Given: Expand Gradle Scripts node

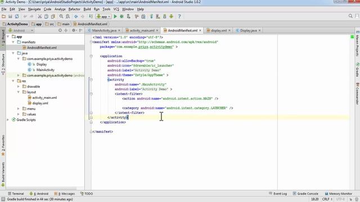Looking at the screenshot, I should 8,120.
